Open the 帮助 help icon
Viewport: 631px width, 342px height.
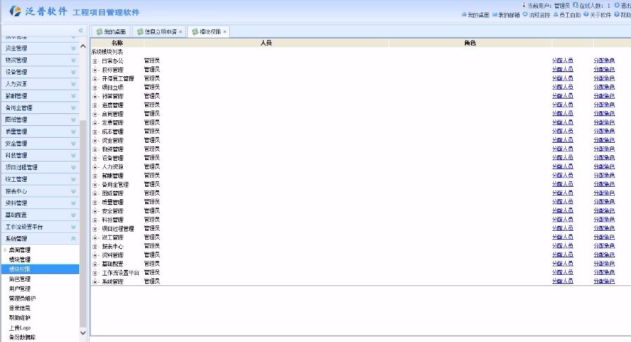click(617, 15)
